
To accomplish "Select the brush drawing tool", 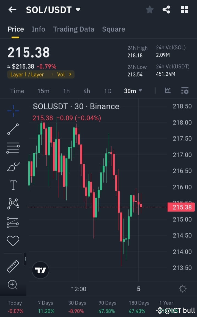I will [x=13, y=166].
